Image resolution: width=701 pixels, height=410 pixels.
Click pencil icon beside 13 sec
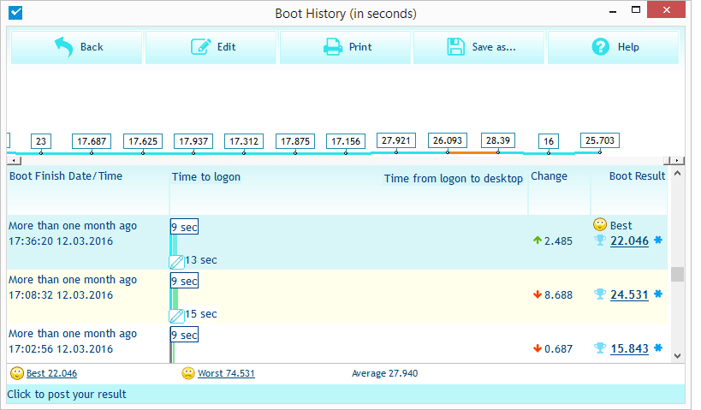pos(176,261)
